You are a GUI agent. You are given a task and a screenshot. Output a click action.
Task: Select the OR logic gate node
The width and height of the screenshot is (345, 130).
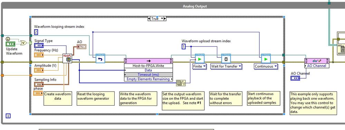pyautogui.click(x=23, y=43)
